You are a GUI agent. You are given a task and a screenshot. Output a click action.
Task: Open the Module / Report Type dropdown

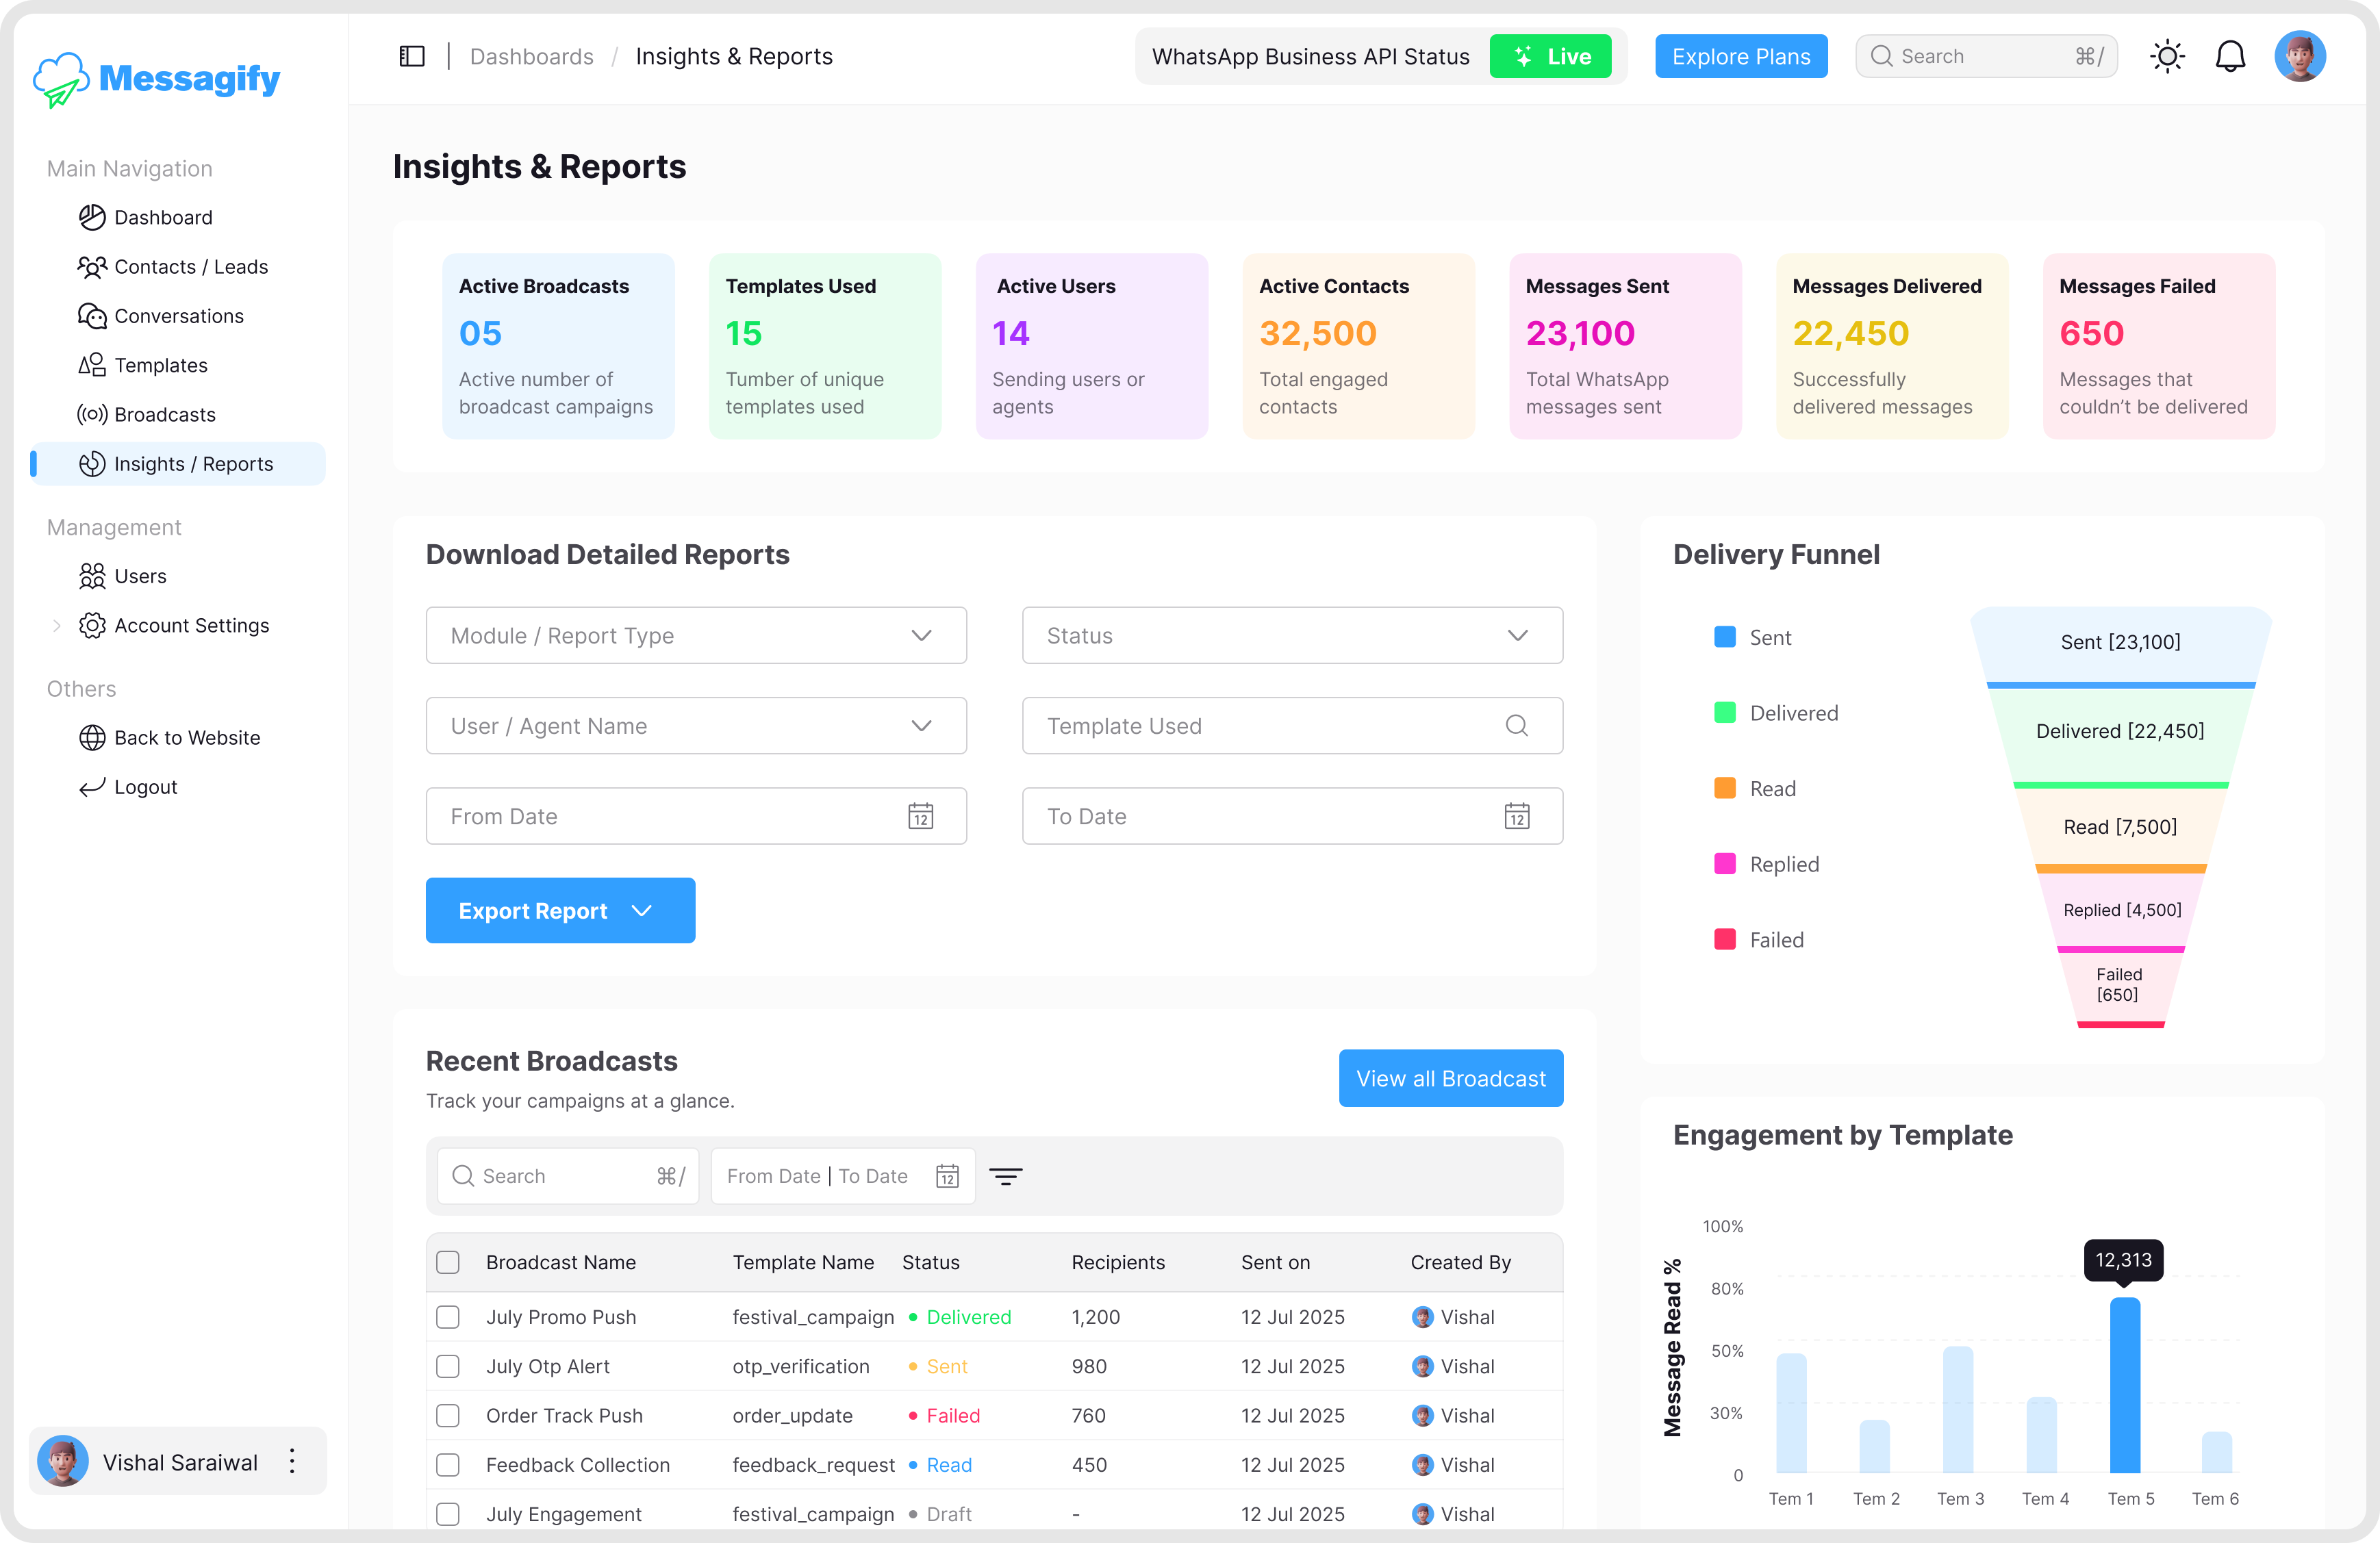point(696,636)
